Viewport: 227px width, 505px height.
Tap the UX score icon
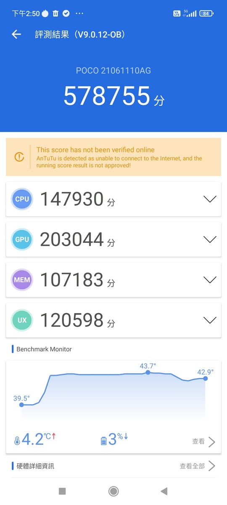click(22, 320)
